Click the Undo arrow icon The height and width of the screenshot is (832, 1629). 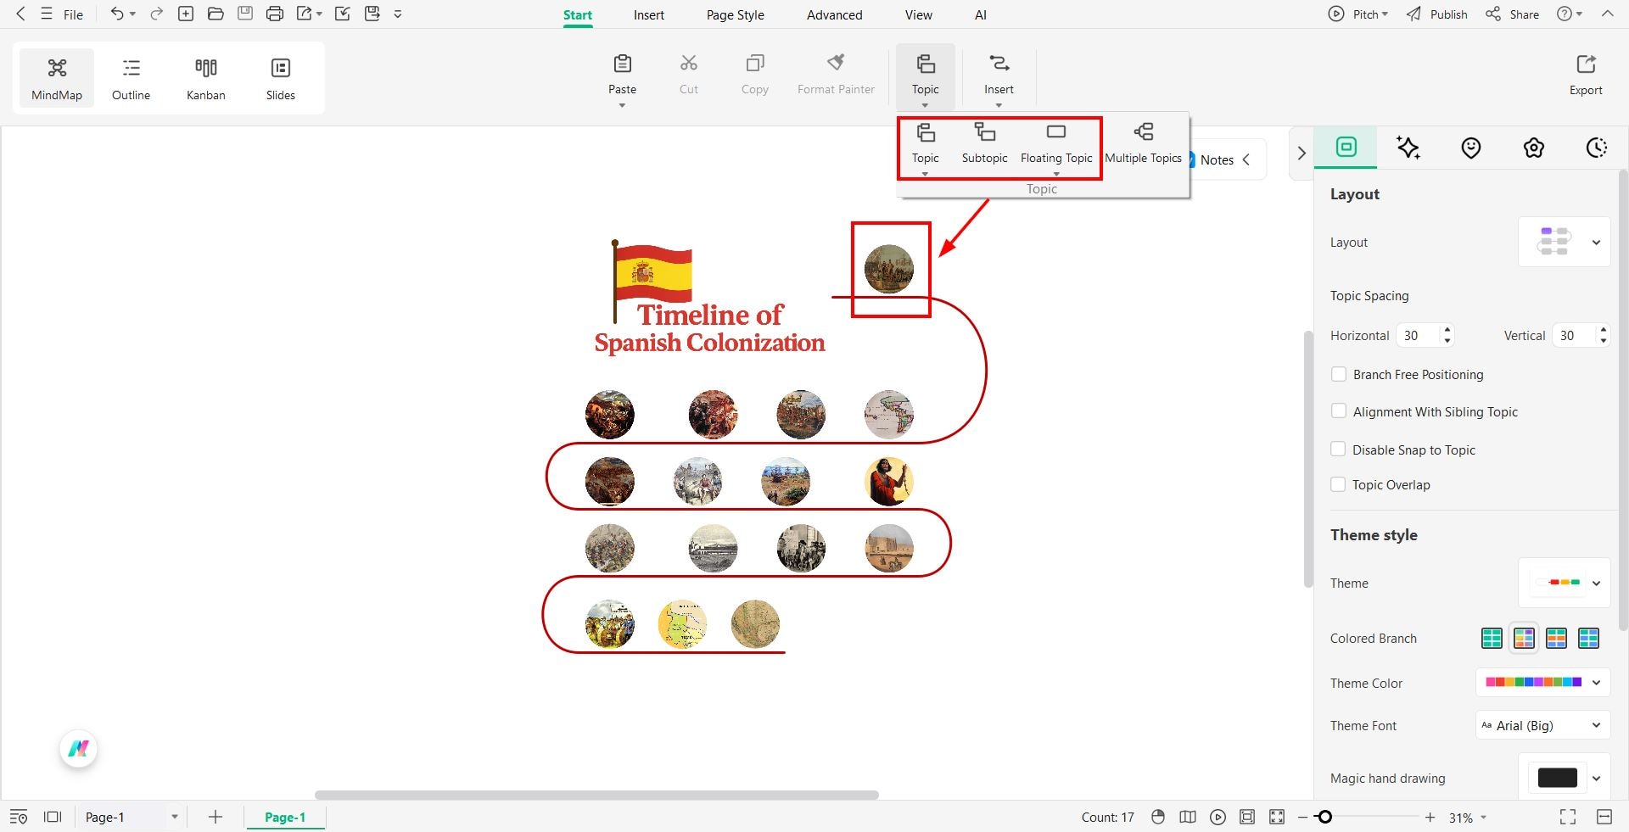[x=117, y=14]
